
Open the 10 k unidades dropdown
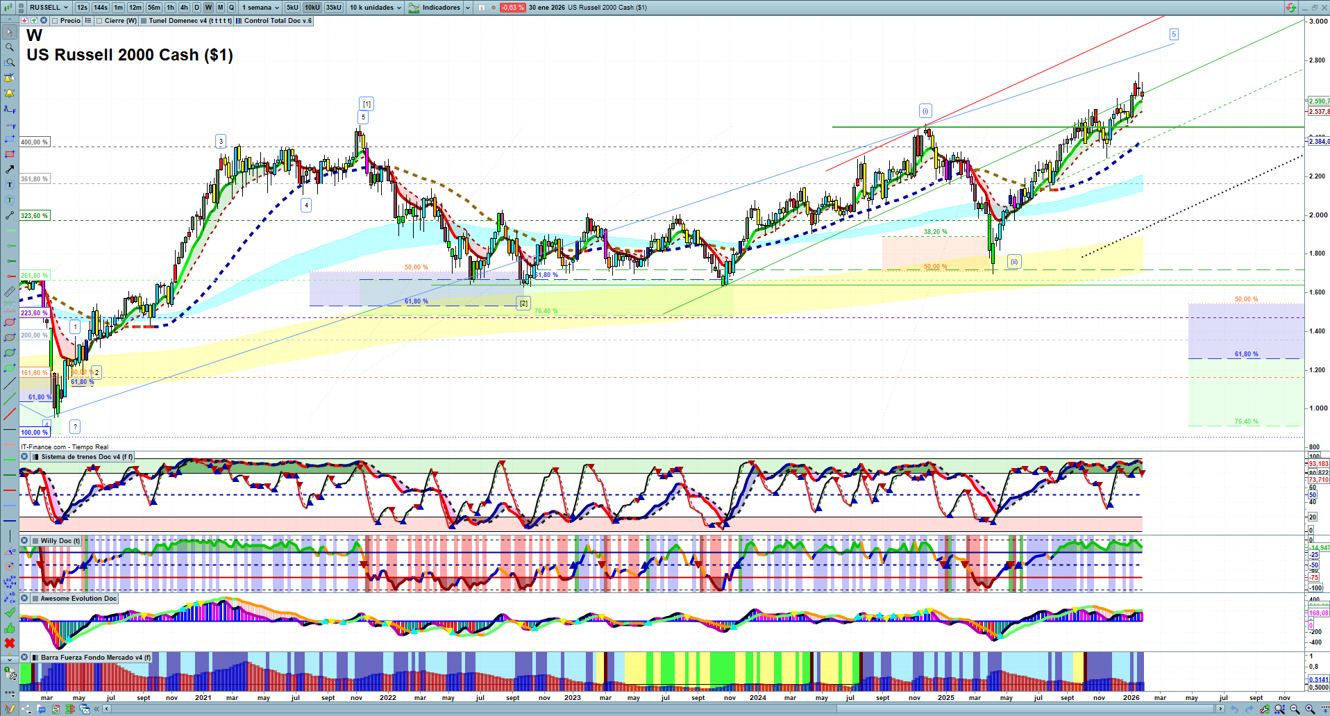376,8
